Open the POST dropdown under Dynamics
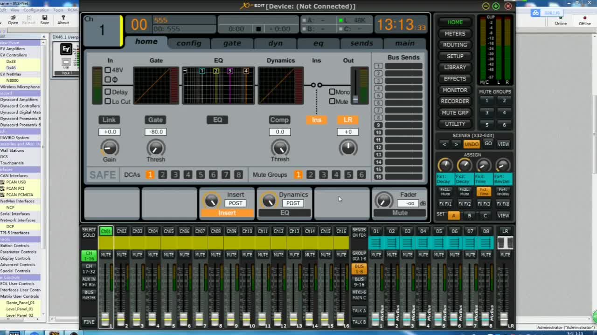 pyautogui.click(x=293, y=203)
